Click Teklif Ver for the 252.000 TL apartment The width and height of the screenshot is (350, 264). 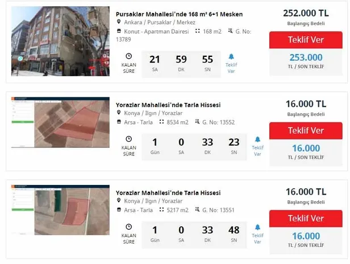(x=306, y=40)
